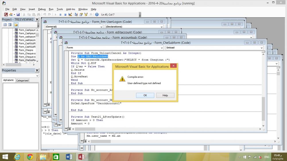Image resolution: width=287 pixels, height=161 pixels.
Task: Open Google Chrome from the taskbar
Action: [x=30, y=157]
